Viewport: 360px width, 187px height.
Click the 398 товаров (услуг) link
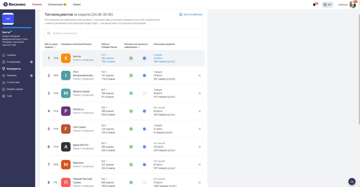click(x=164, y=61)
